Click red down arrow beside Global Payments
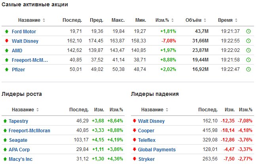This screenshot has height=164, width=256. pyautogui.click(x=135, y=149)
